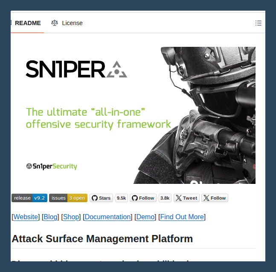Open the Find Out More link
This screenshot has width=276, height=272.
coord(182,217)
